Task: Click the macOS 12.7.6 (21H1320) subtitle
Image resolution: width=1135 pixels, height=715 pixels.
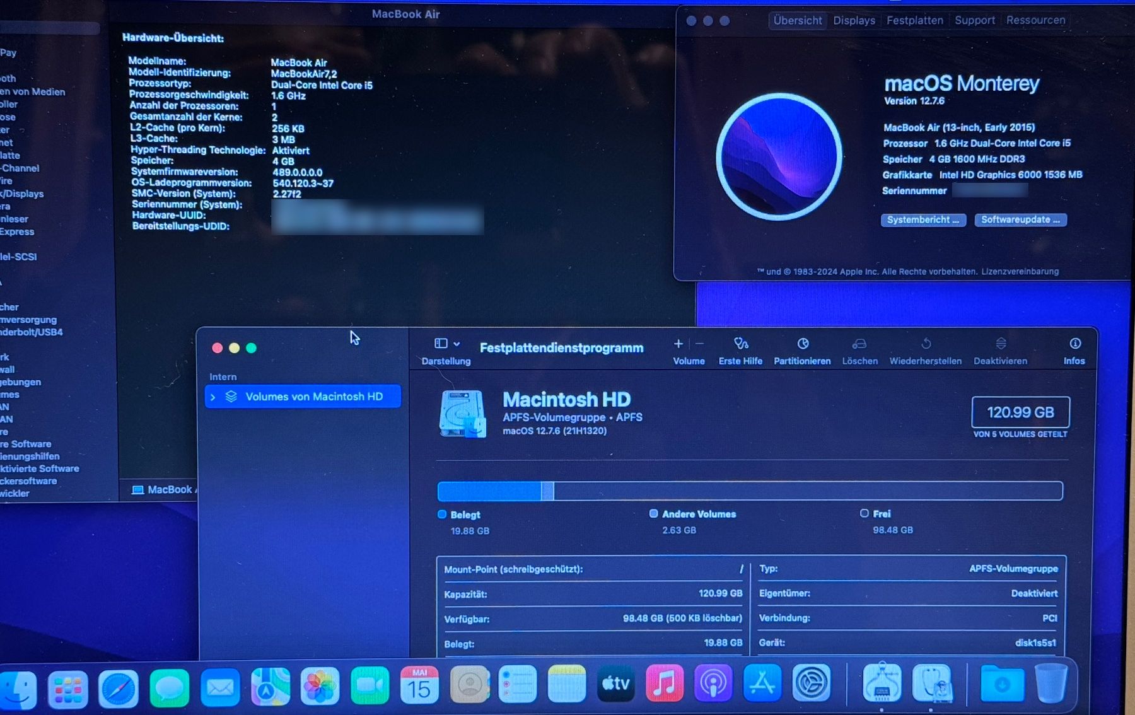Action: [x=555, y=431]
